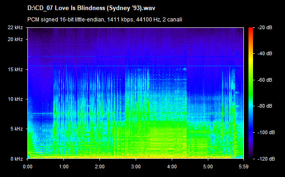The image size is (285, 177).
Task: Click the 1:00 time axis label
Action: (63, 167)
